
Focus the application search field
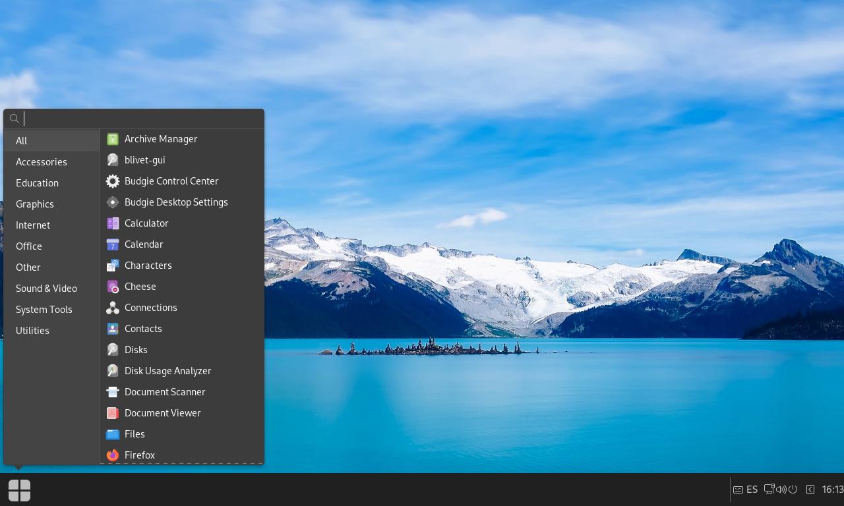134,119
